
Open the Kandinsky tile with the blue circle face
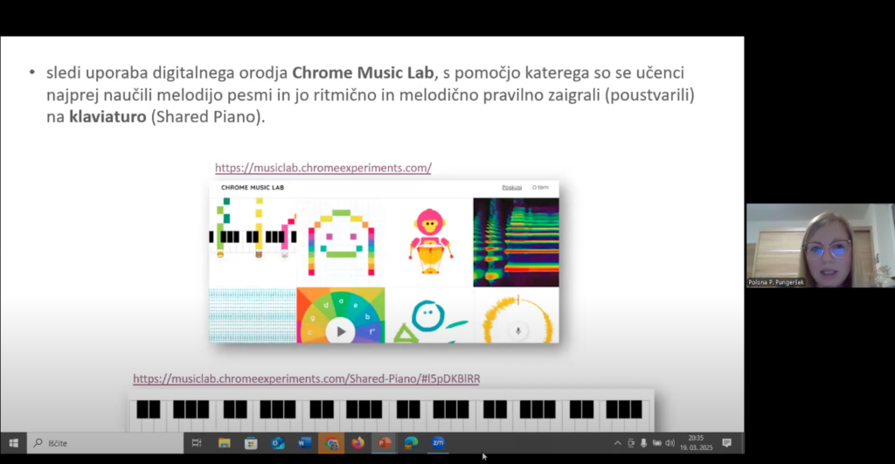[429, 315]
